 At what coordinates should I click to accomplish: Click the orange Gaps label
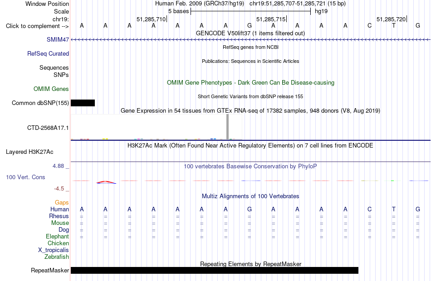(62, 202)
